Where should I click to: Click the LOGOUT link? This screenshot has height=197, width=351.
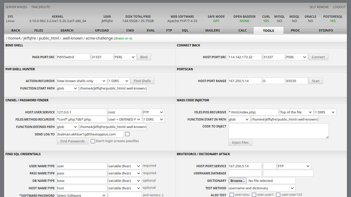(339, 7)
